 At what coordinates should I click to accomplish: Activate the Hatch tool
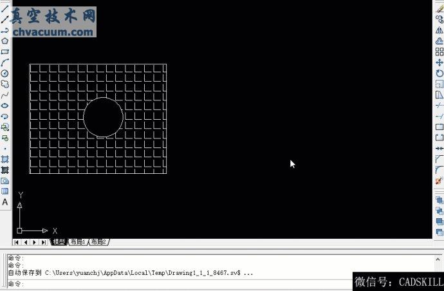[5, 158]
